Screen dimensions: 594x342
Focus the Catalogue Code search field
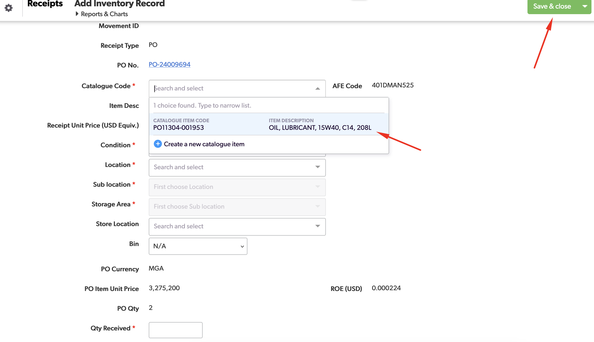(x=228, y=88)
